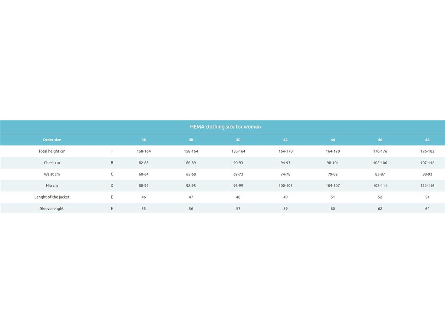This screenshot has width=445, height=334.
Task: Click the 'HEMA clothing size for women' title
Action: click(225, 127)
